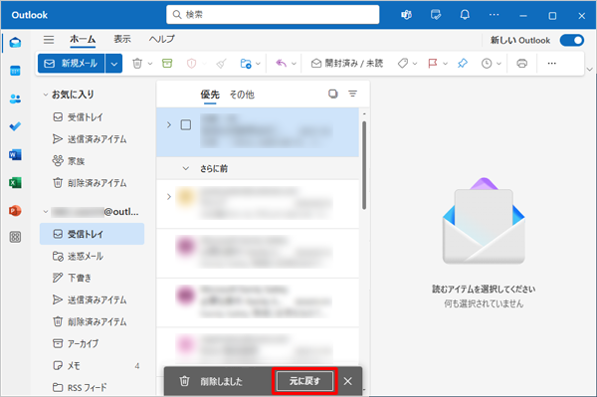Click the message list vertical scrollbar
The width and height of the screenshot is (597, 397).
point(364,165)
